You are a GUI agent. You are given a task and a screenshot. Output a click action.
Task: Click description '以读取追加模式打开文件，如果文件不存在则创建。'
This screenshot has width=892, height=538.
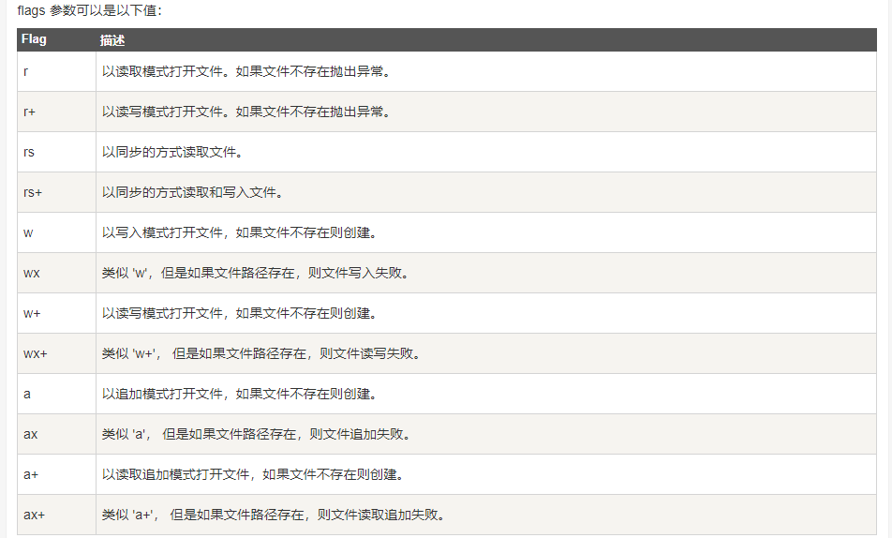253,474
